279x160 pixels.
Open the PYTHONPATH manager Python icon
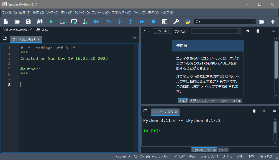(x=187, y=22)
